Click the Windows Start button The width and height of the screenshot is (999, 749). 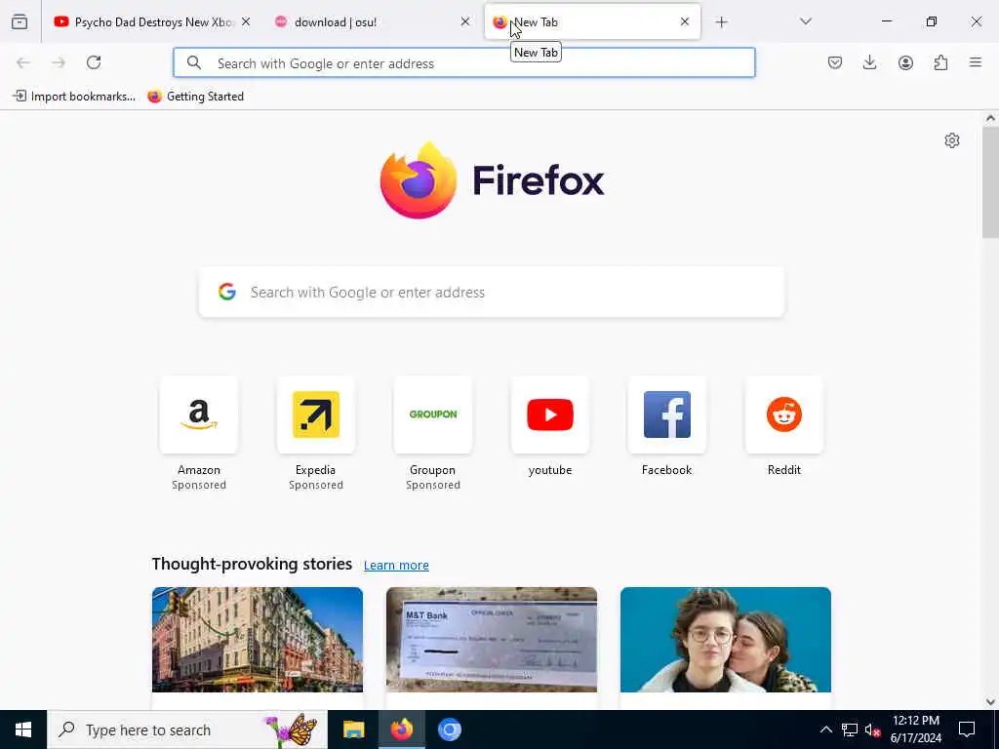[23, 729]
